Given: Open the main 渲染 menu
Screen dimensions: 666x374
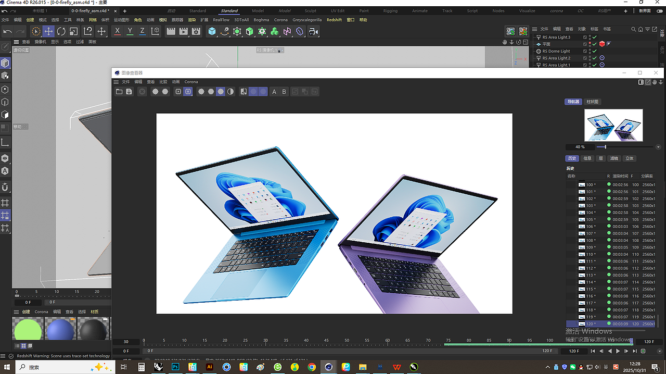Looking at the screenshot, I should coord(192,20).
